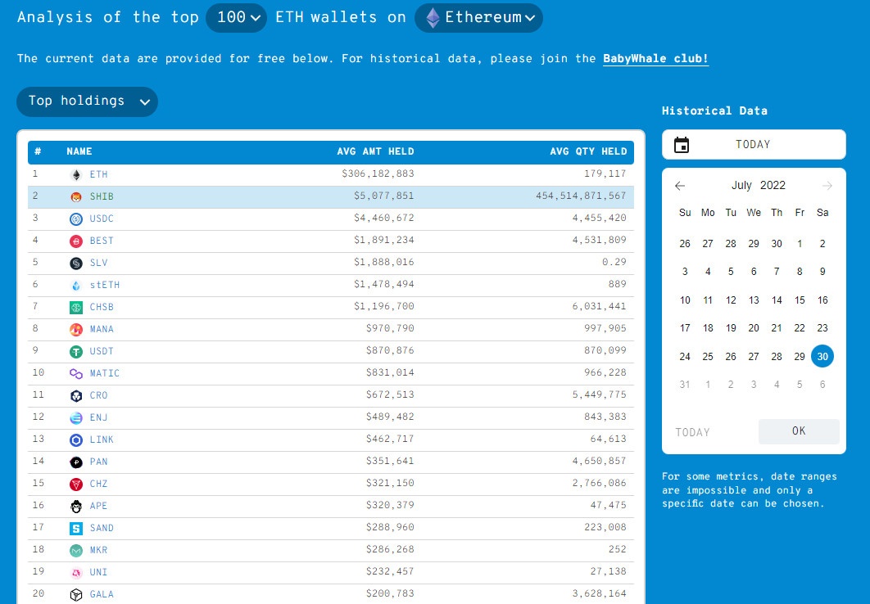Click the LINK token icon

click(76, 439)
